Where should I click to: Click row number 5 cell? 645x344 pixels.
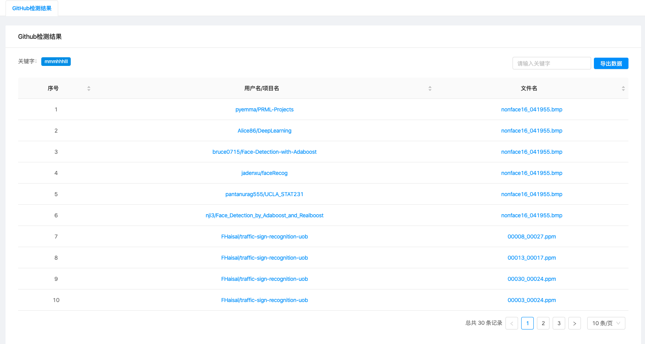(x=56, y=194)
